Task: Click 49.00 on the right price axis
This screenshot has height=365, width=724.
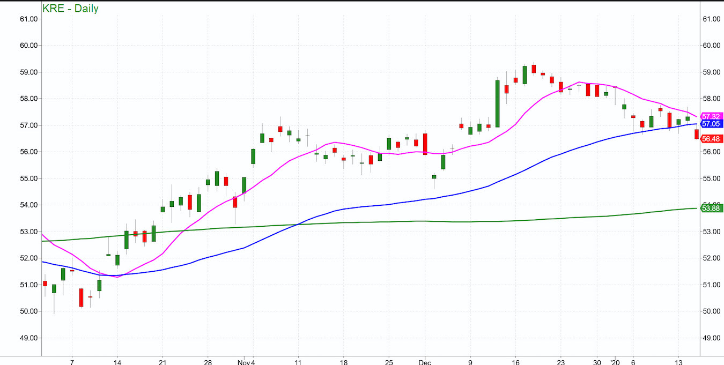Action: click(x=712, y=338)
